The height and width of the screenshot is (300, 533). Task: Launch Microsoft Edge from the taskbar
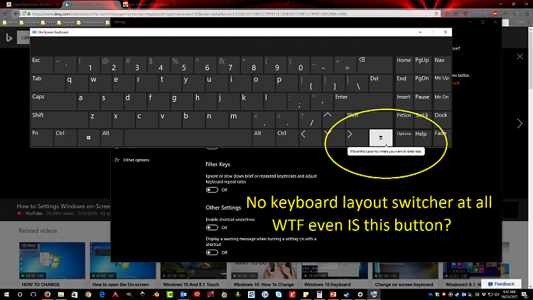pyautogui.click(x=102, y=294)
